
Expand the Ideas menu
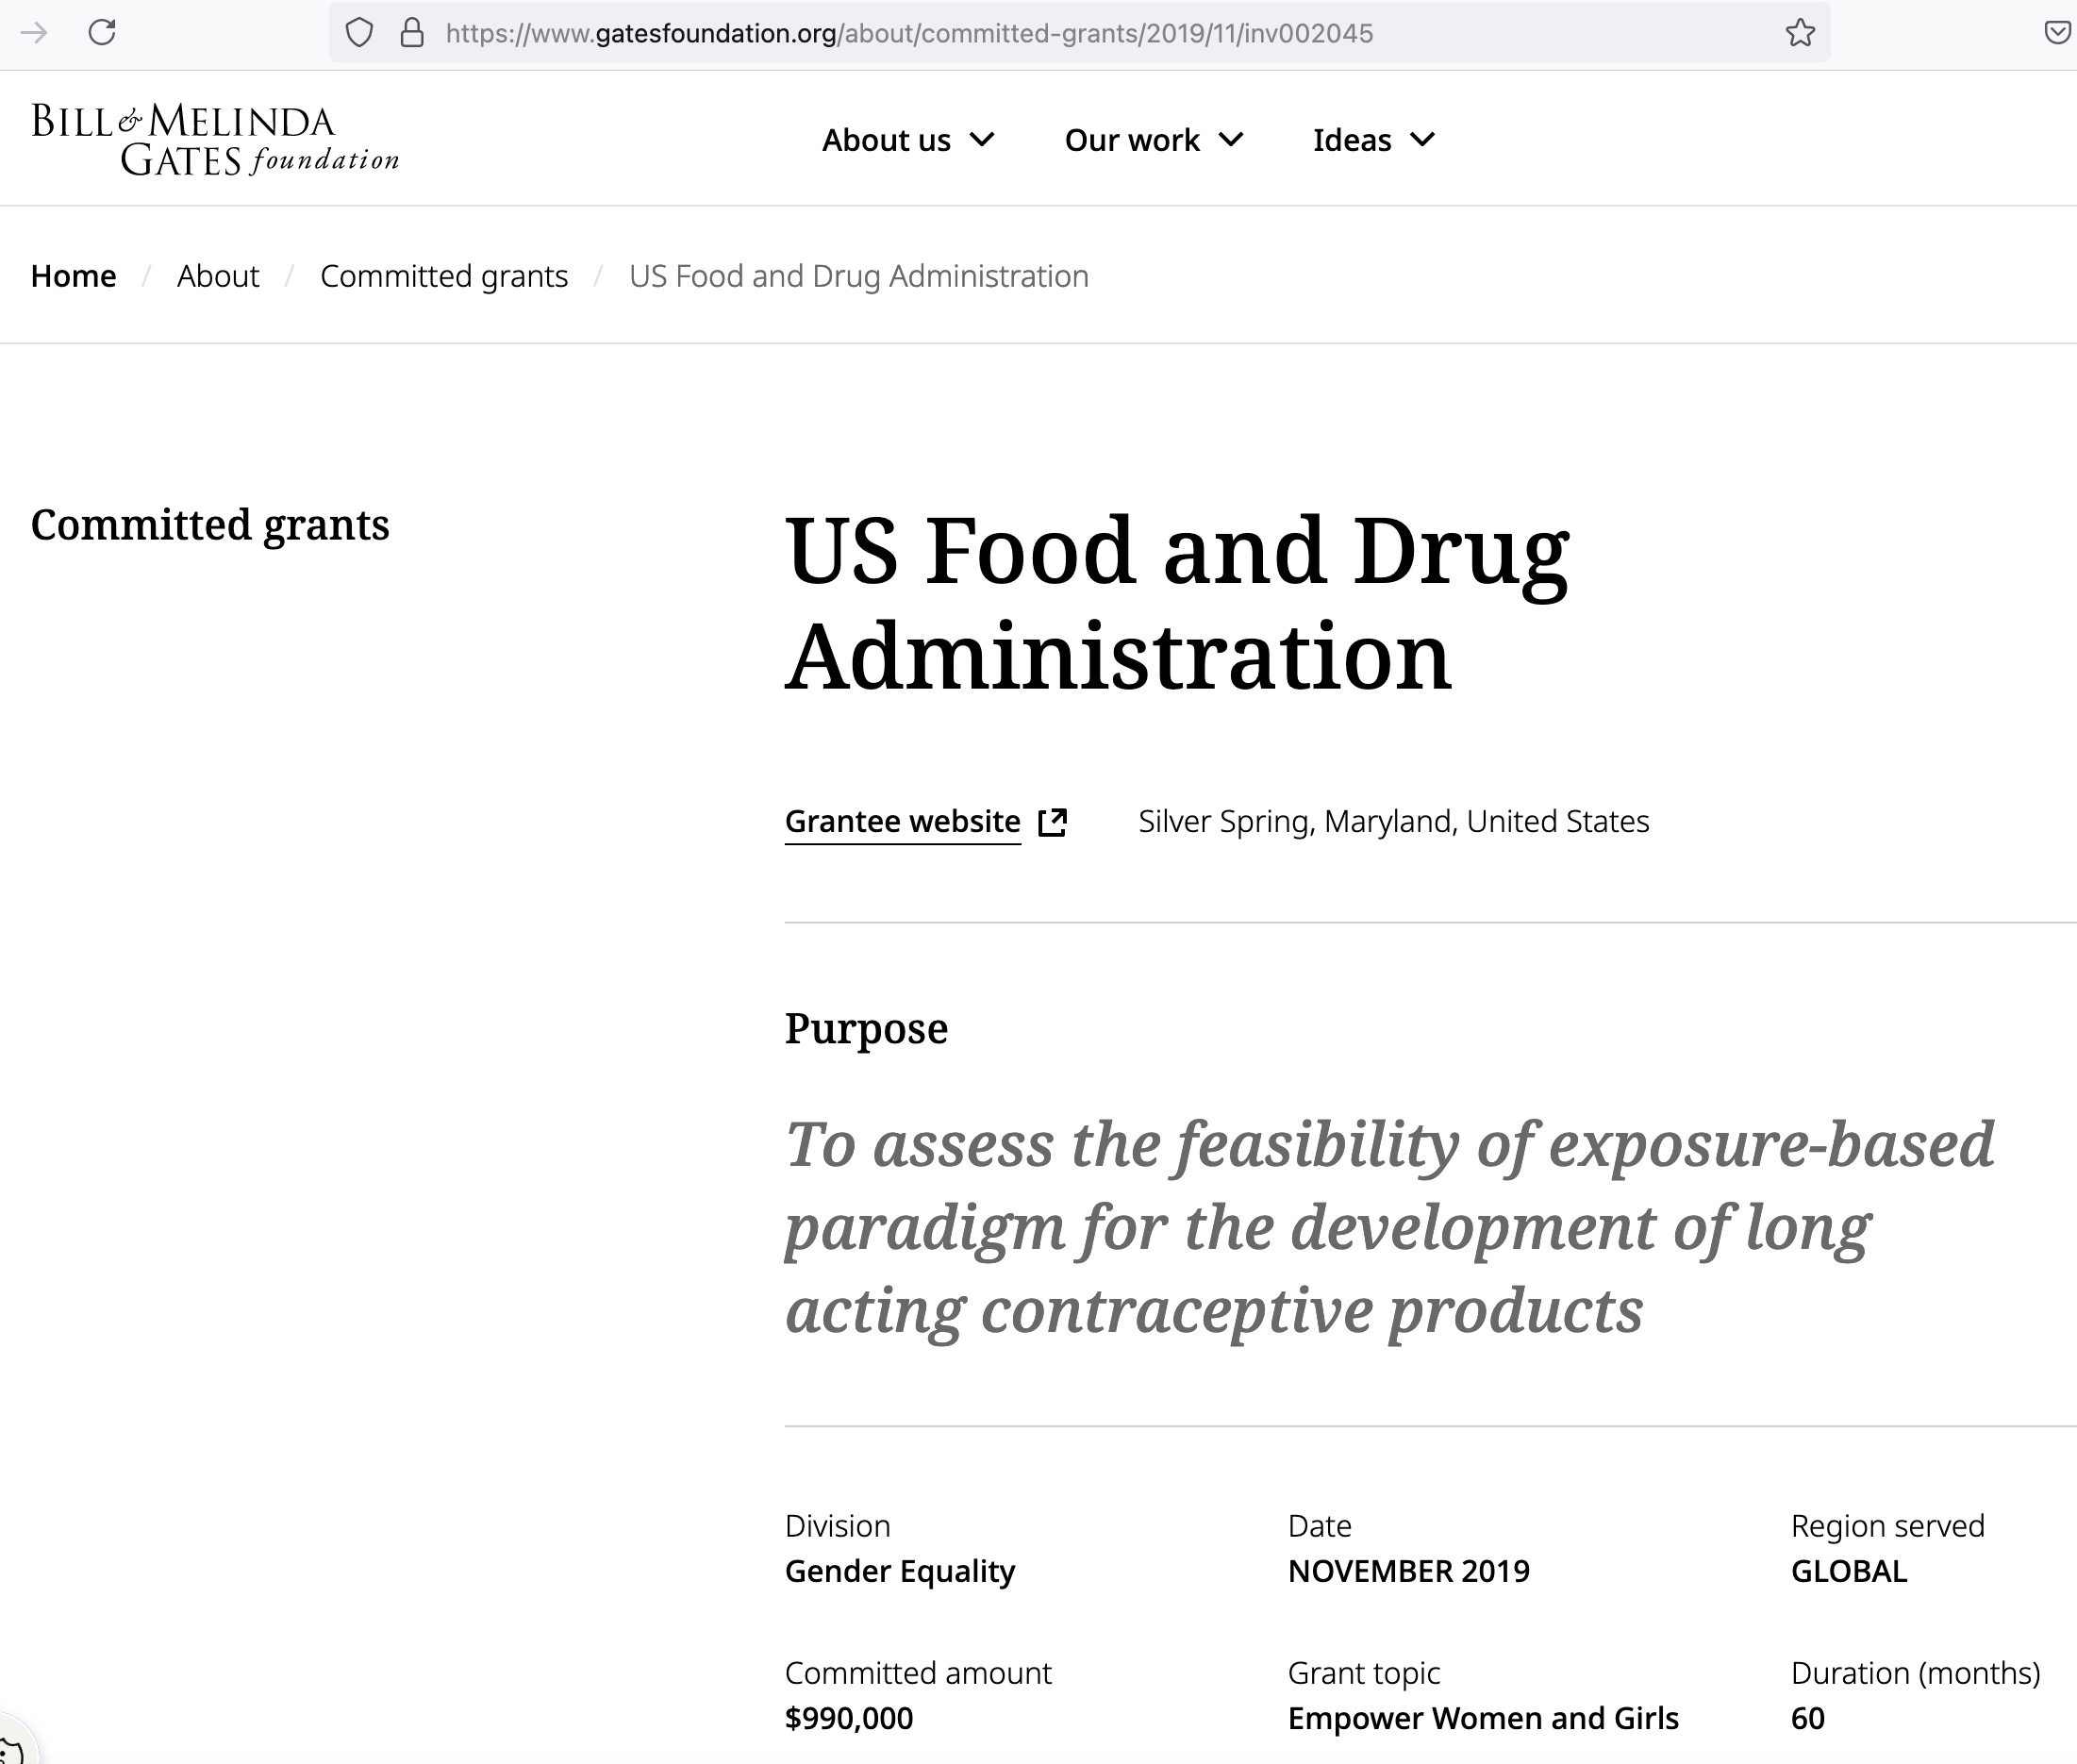tap(1373, 140)
